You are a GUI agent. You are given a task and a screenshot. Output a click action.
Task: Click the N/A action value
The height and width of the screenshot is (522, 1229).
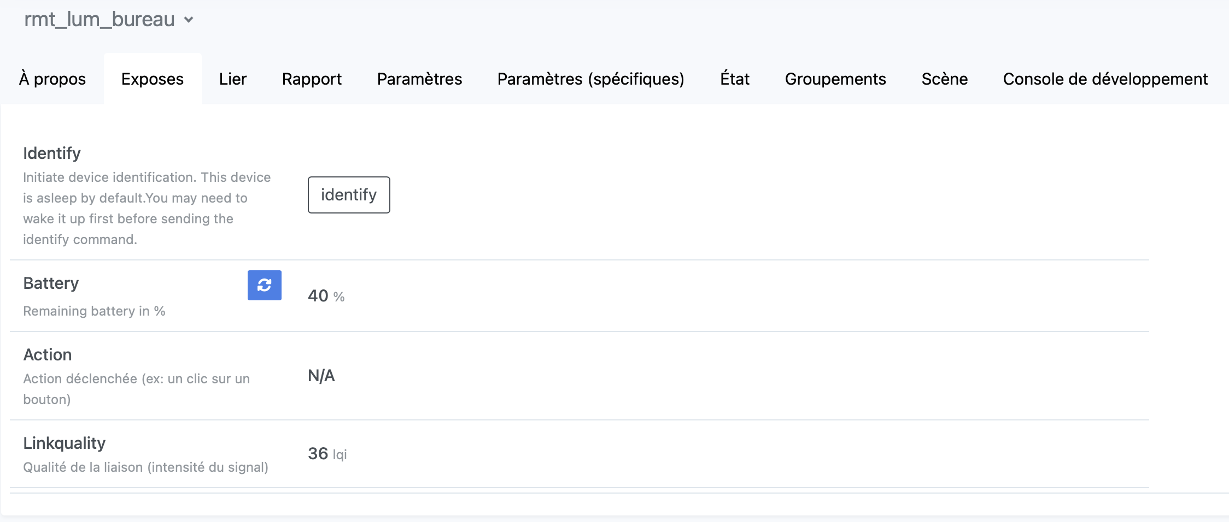click(x=321, y=376)
